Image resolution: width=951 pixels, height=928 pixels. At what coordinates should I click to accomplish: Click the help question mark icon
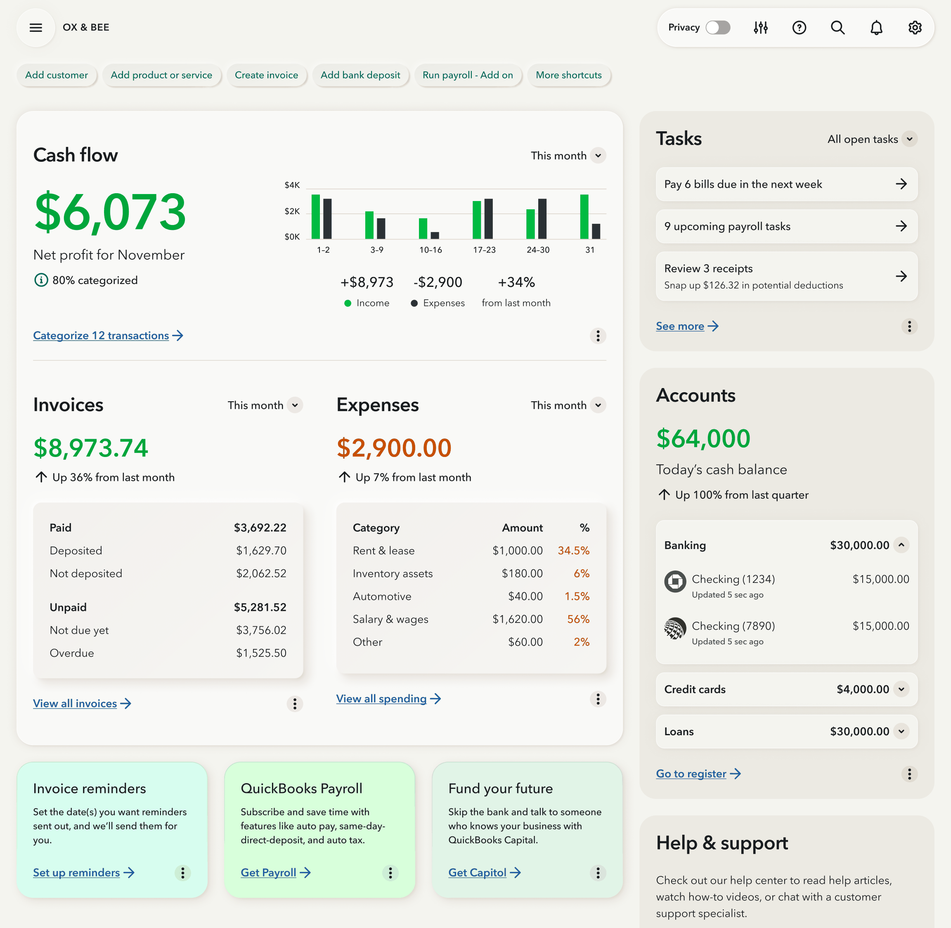799,27
